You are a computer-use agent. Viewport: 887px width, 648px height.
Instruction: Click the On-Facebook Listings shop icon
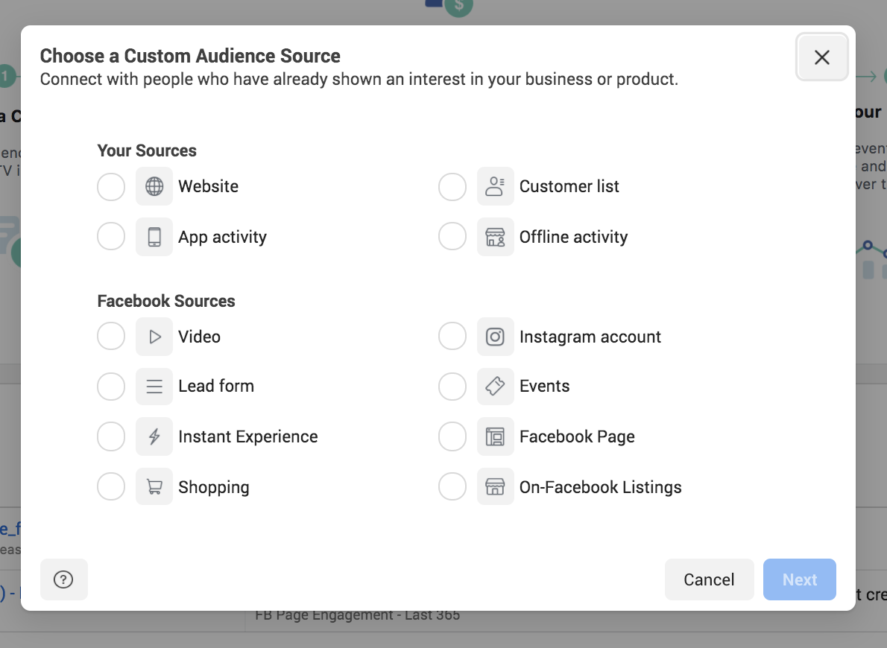496,486
